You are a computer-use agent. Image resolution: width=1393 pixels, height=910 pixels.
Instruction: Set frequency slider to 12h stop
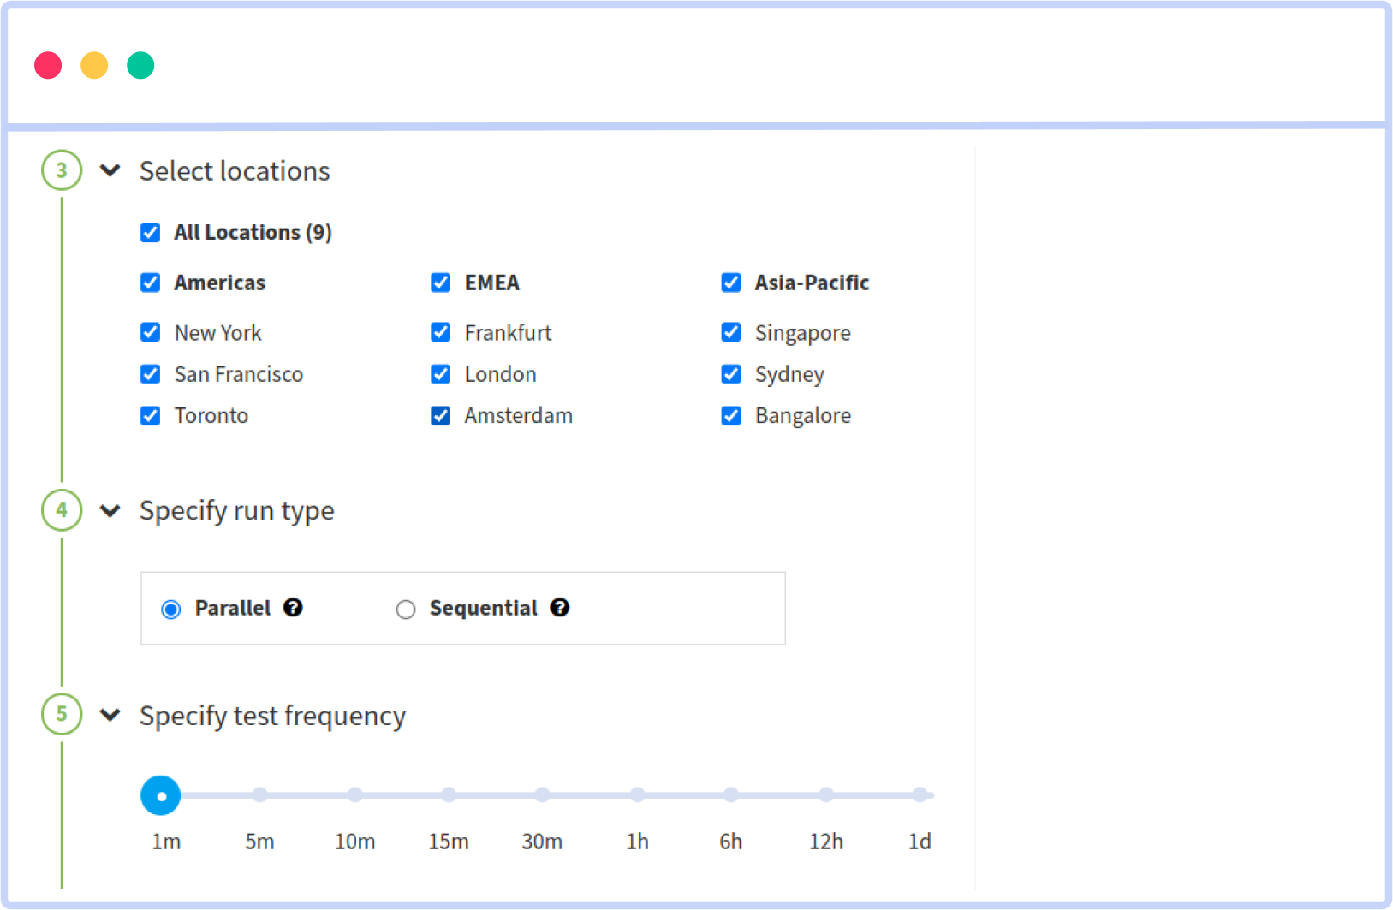point(826,795)
